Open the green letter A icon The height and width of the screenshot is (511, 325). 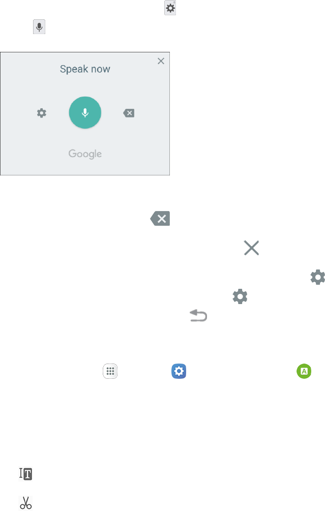click(x=304, y=371)
